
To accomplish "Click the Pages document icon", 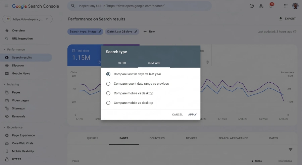I will click(7, 92).
